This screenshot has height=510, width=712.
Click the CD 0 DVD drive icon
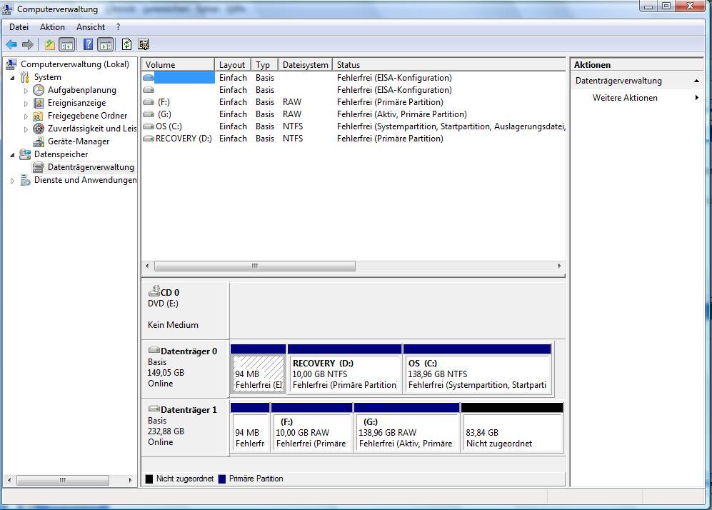tap(154, 291)
